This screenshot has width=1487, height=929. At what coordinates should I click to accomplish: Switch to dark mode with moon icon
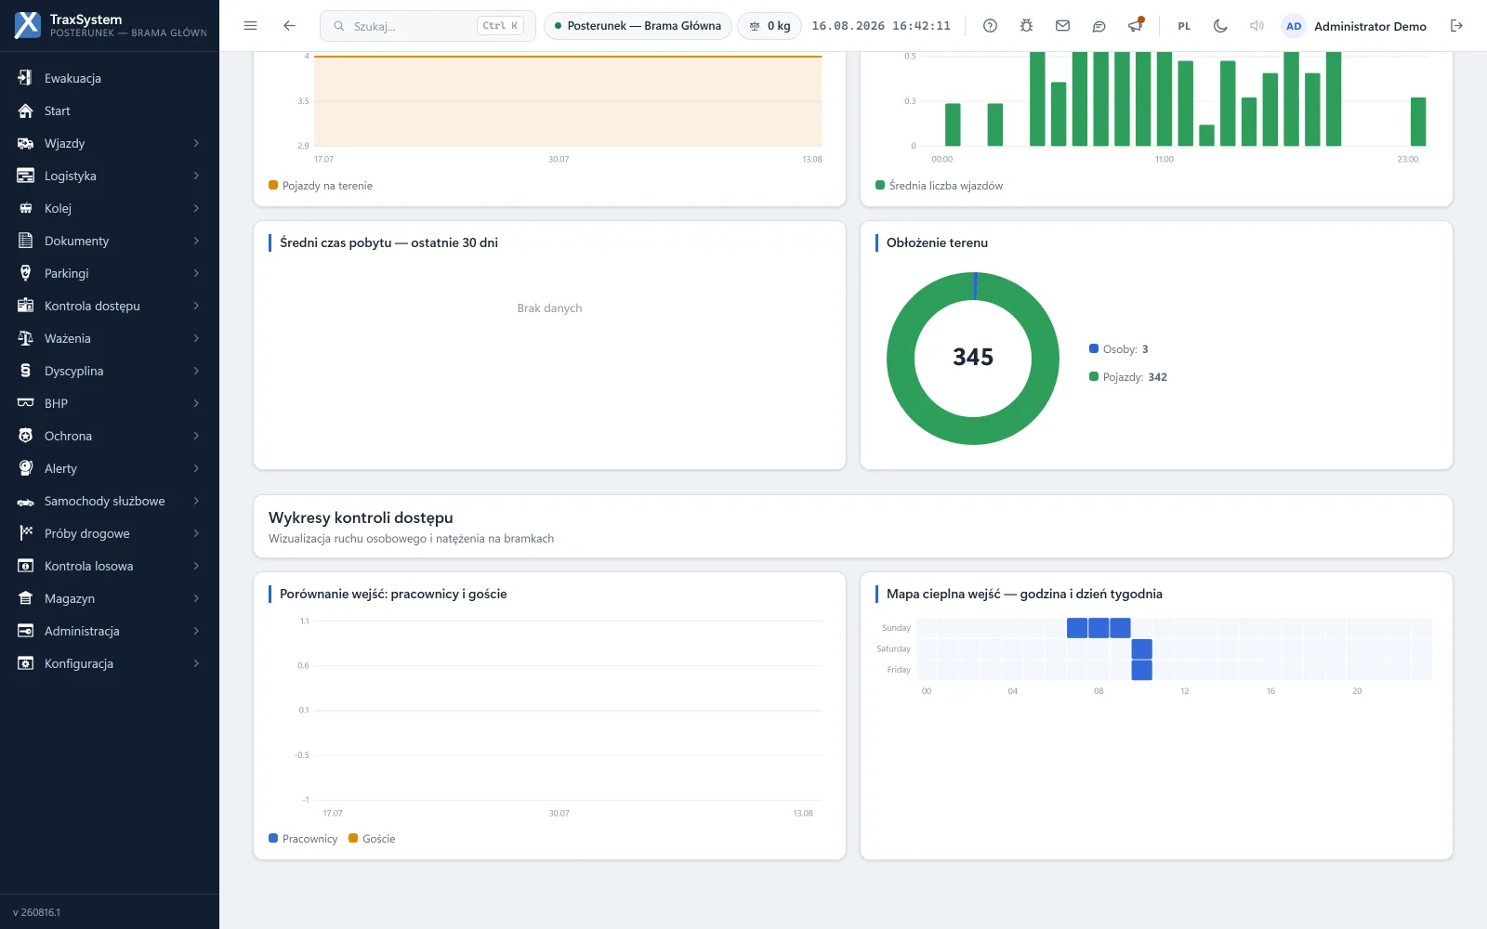click(1220, 26)
